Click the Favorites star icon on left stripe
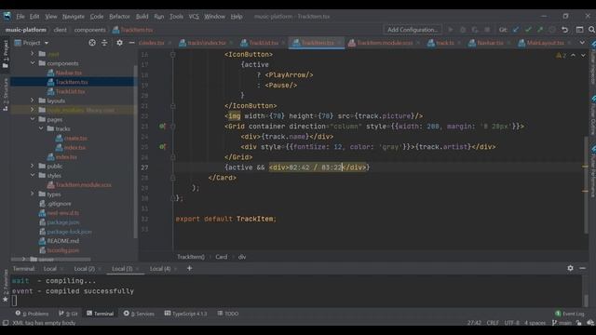Image resolution: width=596 pixels, height=335 pixels. [6, 300]
